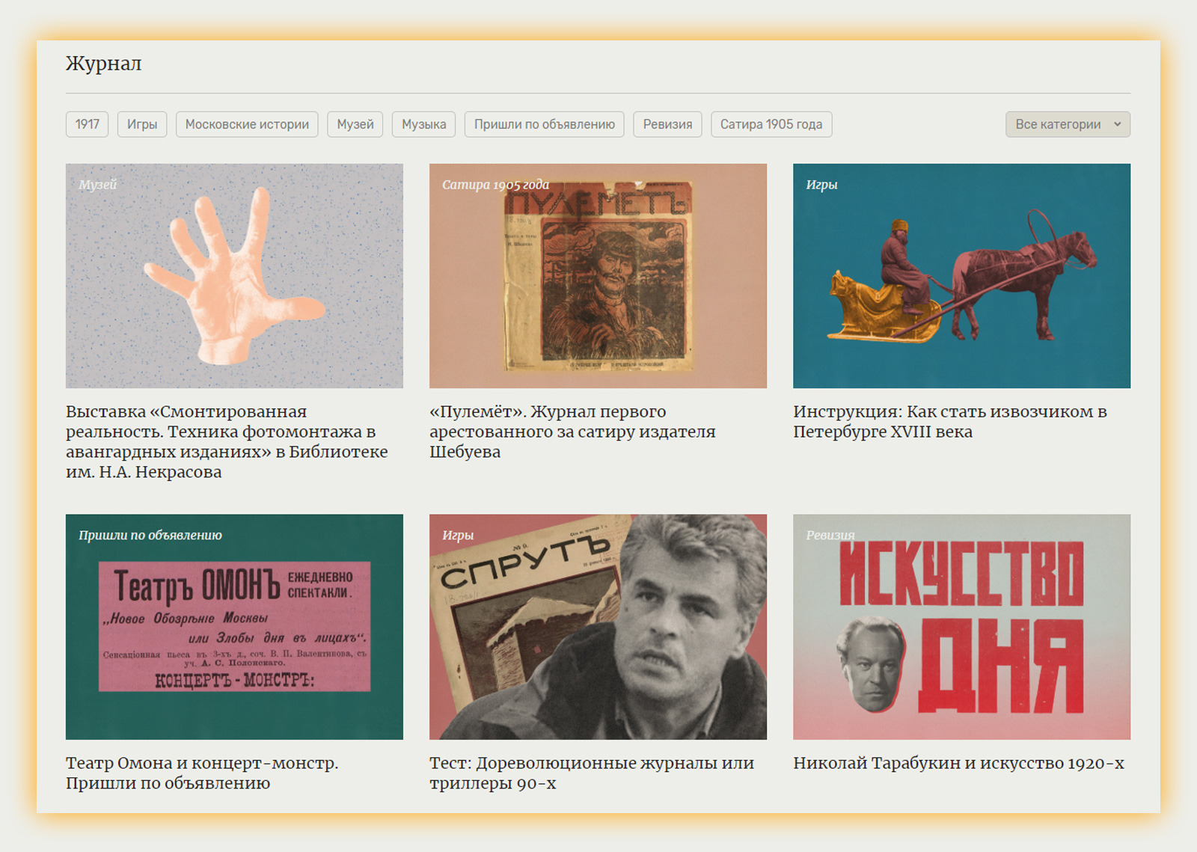Click the 'Музей' filter tag
The height and width of the screenshot is (852, 1197).
click(355, 124)
